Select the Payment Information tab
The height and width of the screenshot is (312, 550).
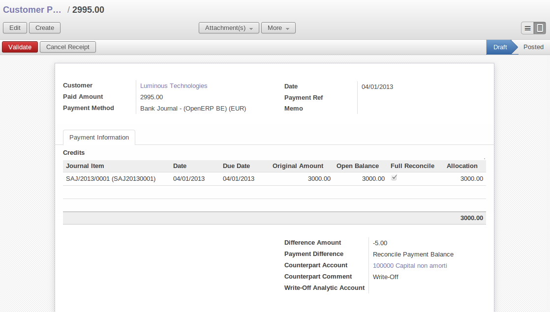click(99, 138)
